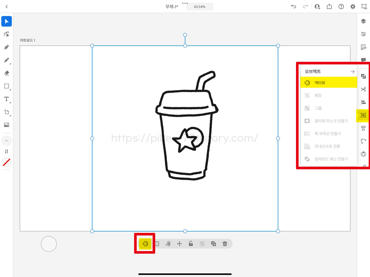Screen dimensions: 370x277
Task: Choose 그룹 in the Object panel
Action: (329, 108)
